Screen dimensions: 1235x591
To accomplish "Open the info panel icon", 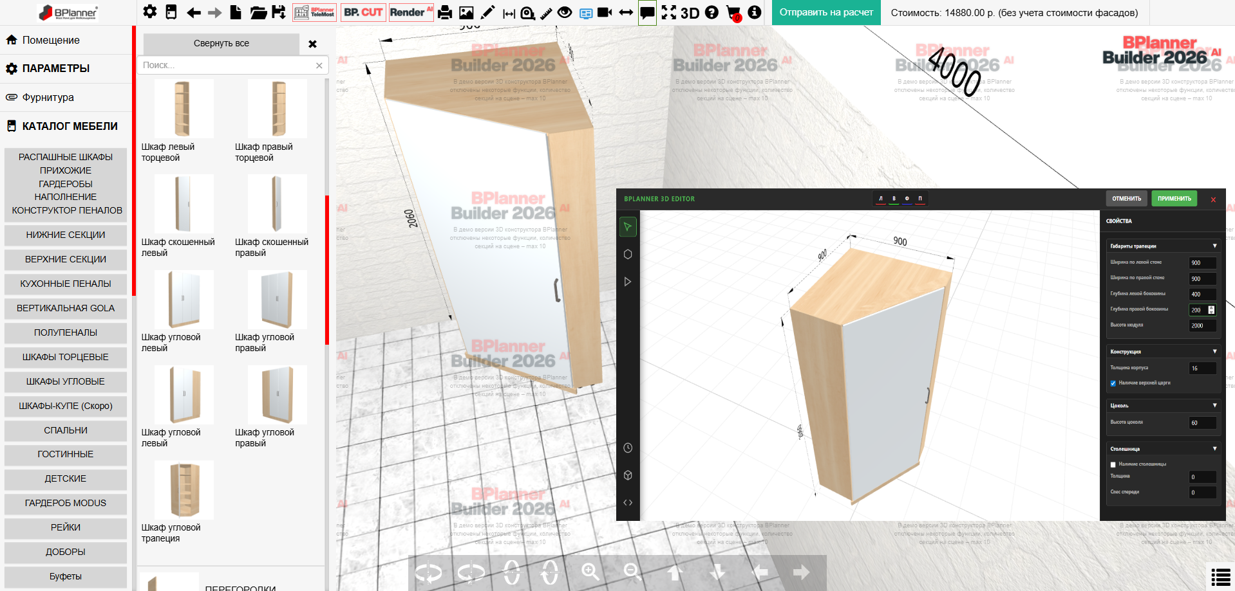I will (x=755, y=12).
